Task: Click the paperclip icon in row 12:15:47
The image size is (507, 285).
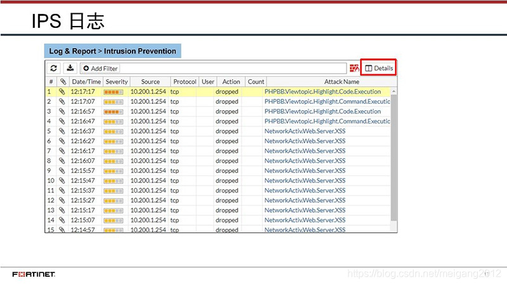Action: pos(61,180)
